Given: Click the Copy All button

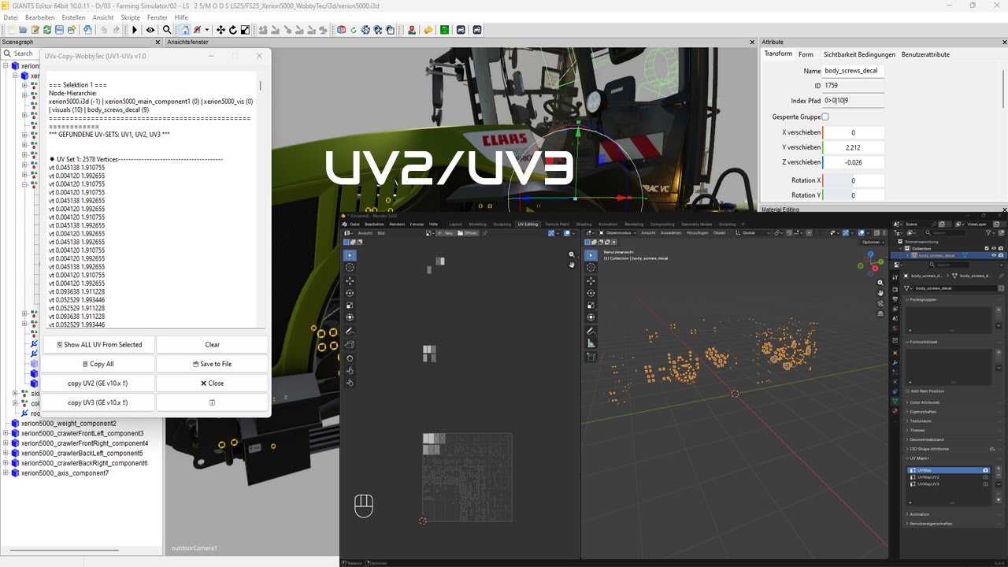Looking at the screenshot, I should (x=98, y=364).
